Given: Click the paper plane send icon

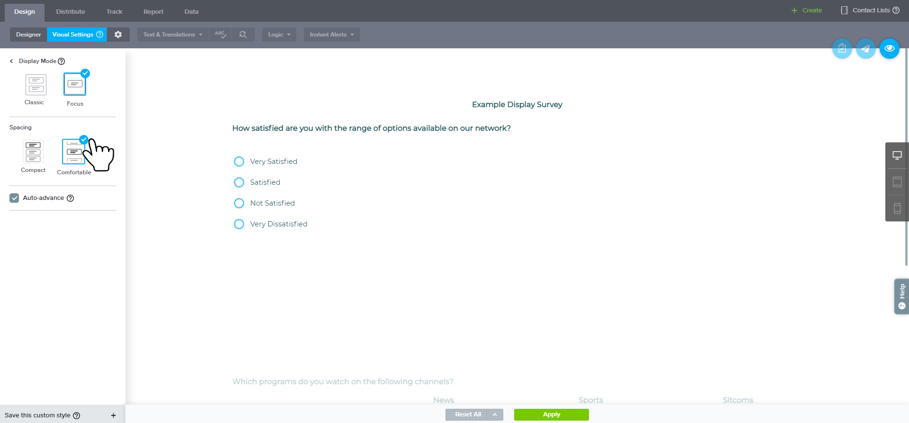Looking at the screenshot, I should 865,49.
